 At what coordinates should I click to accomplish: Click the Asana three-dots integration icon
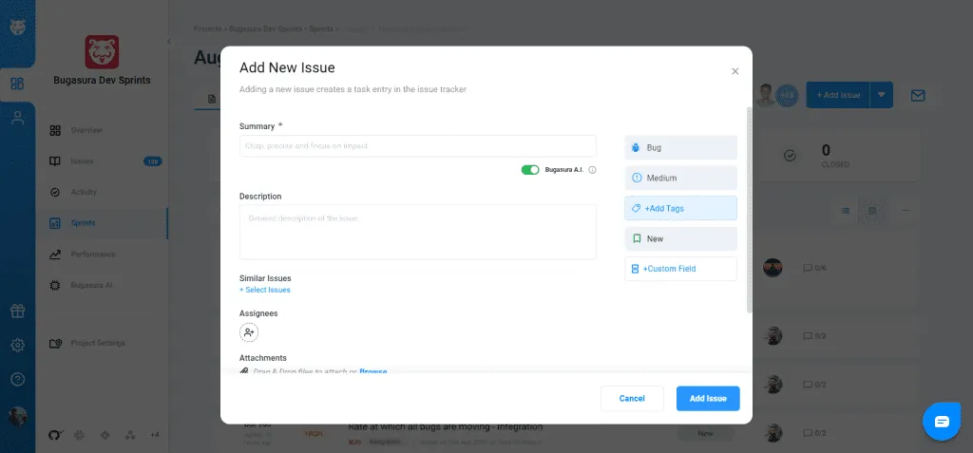tap(130, 435)
